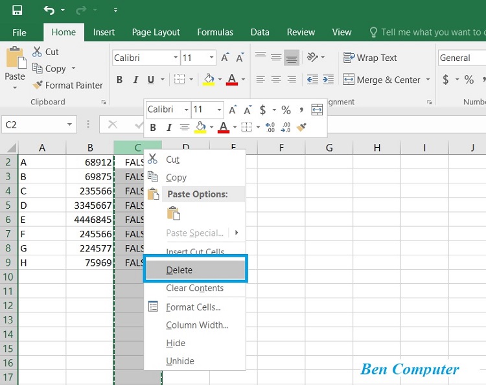Decrease font size in ribbon
Screen dimensions: 486x385
pyautogui.click(x=240, y=57)
